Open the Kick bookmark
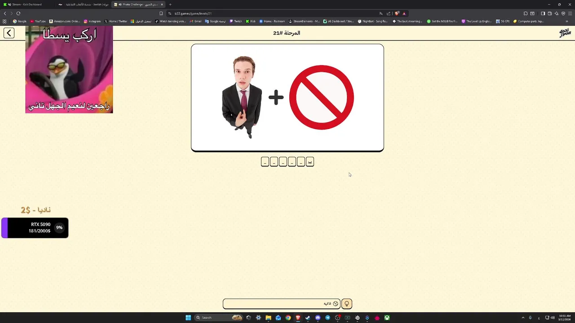The width and height of the screenshot is (575, 323). [251, 21]
